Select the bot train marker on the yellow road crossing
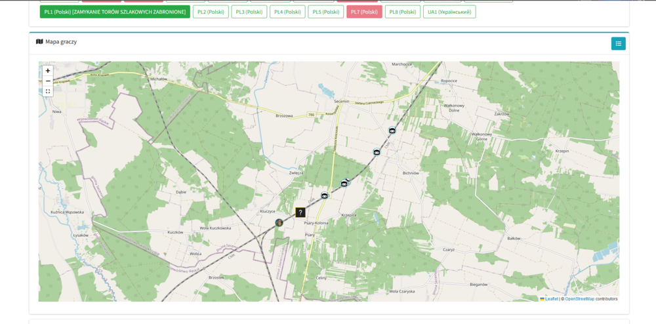Viewport: 656px width, 324px height. 325,195
